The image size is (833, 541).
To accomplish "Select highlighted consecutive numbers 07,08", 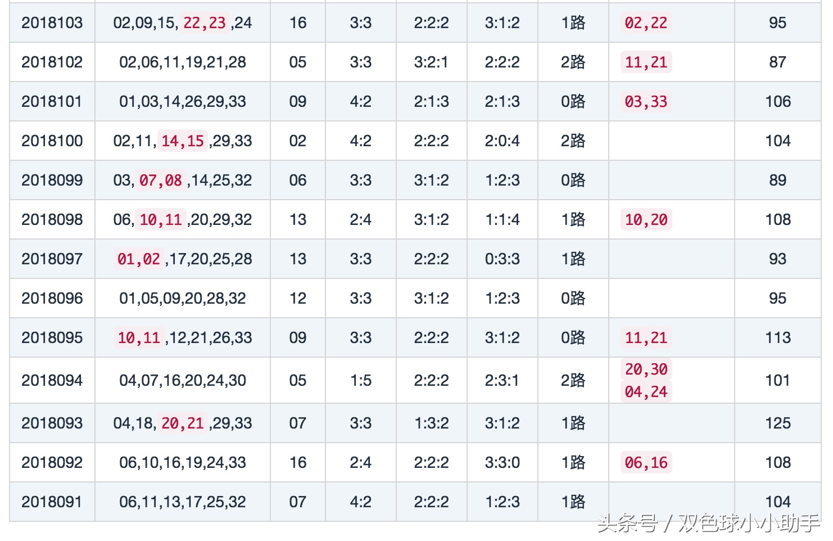I will pyautogui.click(x=161, y=181).
